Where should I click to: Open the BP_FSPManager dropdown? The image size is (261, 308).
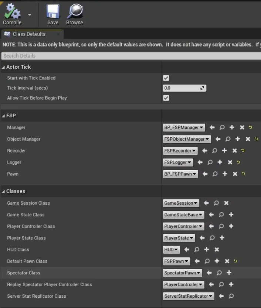click(x=184, y=127)
